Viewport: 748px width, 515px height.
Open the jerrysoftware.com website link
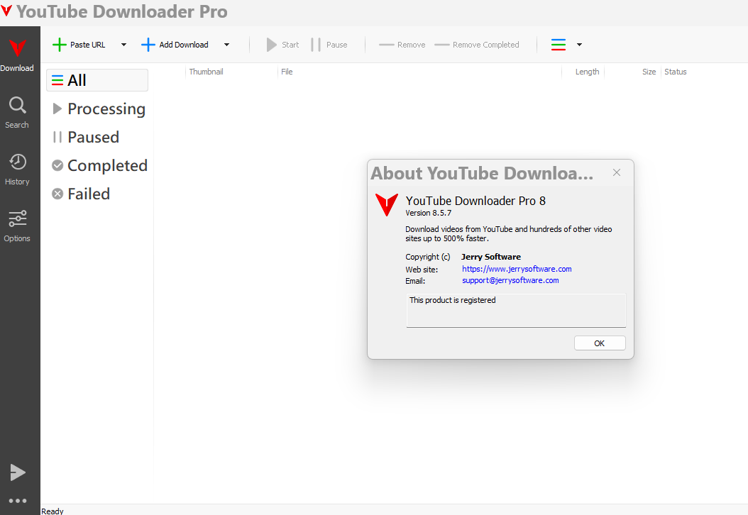(x=517, y=269)
